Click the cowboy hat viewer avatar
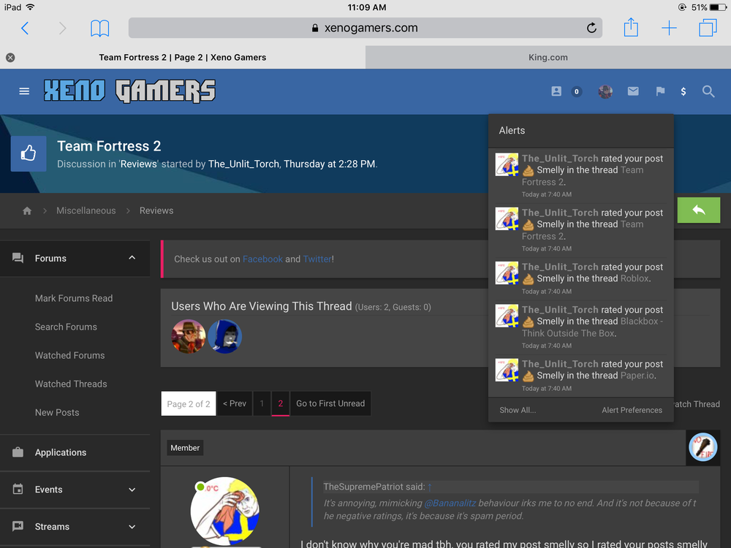 (189, 336)
